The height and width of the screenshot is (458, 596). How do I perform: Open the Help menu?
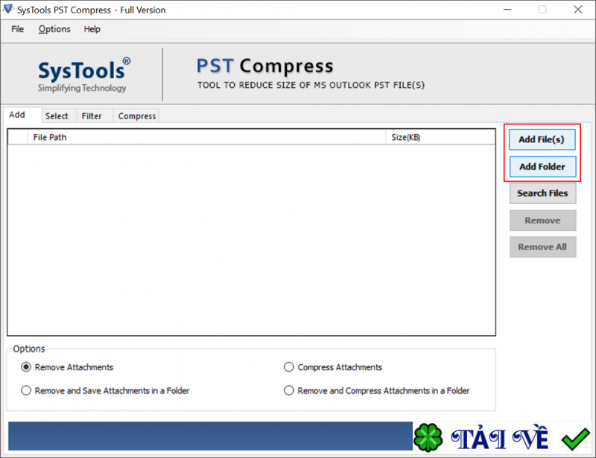click(92, 29)
